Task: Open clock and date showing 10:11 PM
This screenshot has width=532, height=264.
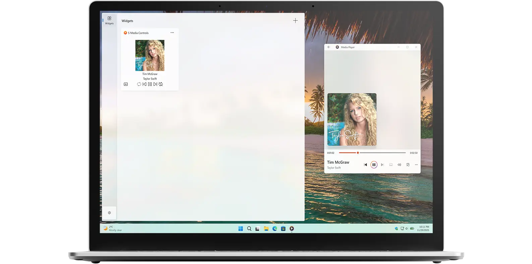Action: pos(423,228)
